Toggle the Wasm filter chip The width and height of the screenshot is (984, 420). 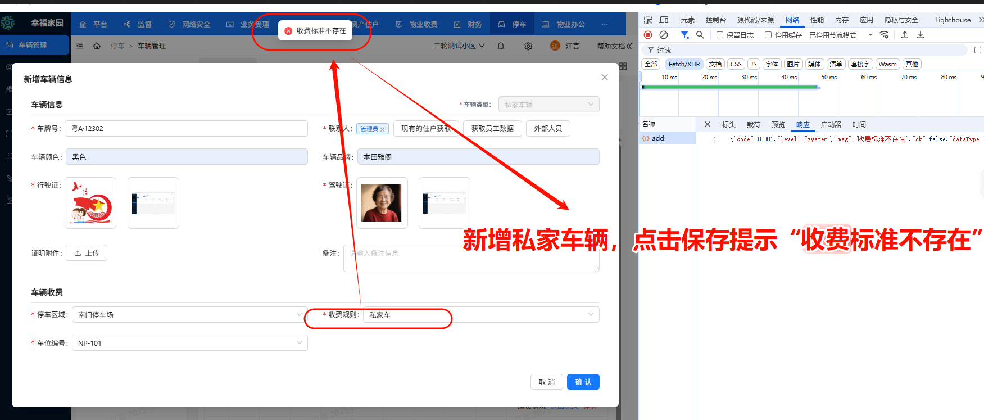click(888, 64)
